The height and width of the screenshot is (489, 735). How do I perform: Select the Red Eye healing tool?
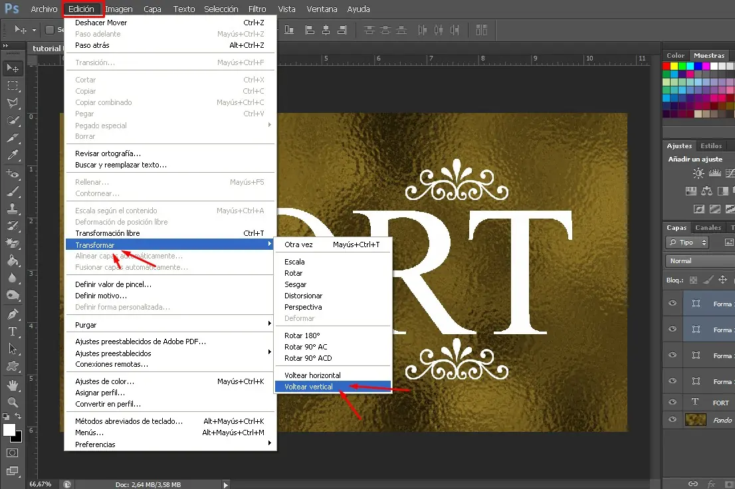pyautogui.click(x=13, y=174)
